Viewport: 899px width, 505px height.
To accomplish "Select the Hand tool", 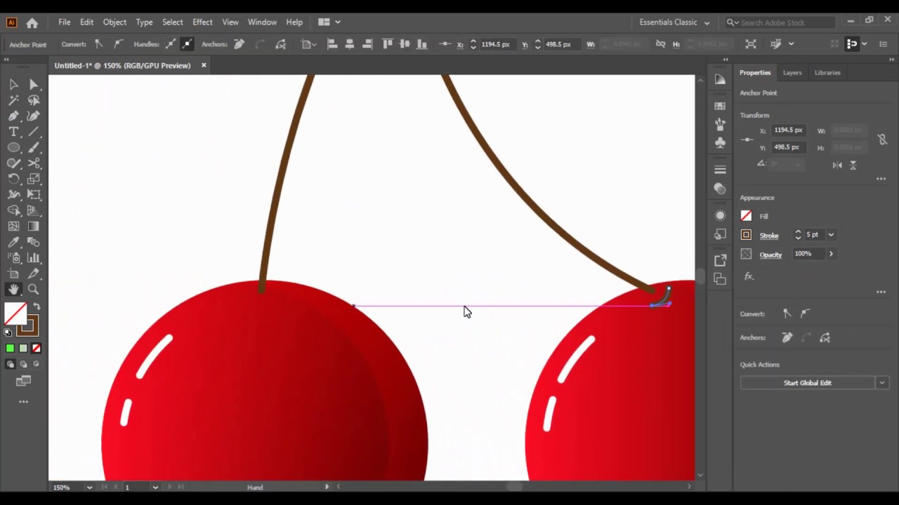I will (13, 289).
